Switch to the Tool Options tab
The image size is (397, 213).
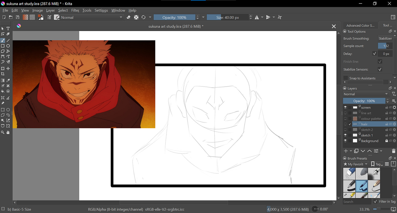point(387,26)
